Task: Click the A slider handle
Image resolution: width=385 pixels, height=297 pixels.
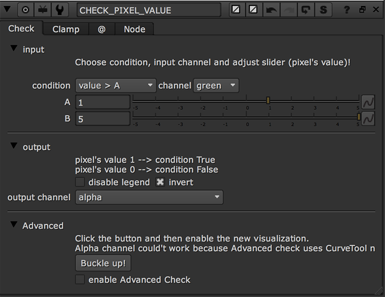Action: [268, 101]
